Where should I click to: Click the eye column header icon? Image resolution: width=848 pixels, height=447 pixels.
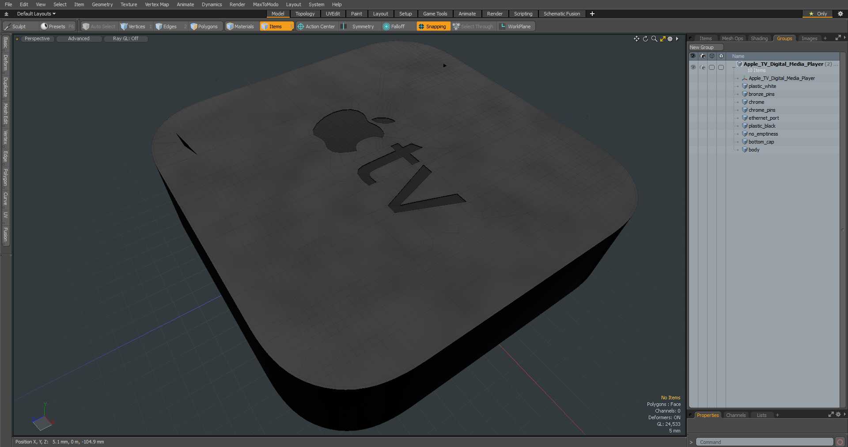pos(693,56)
